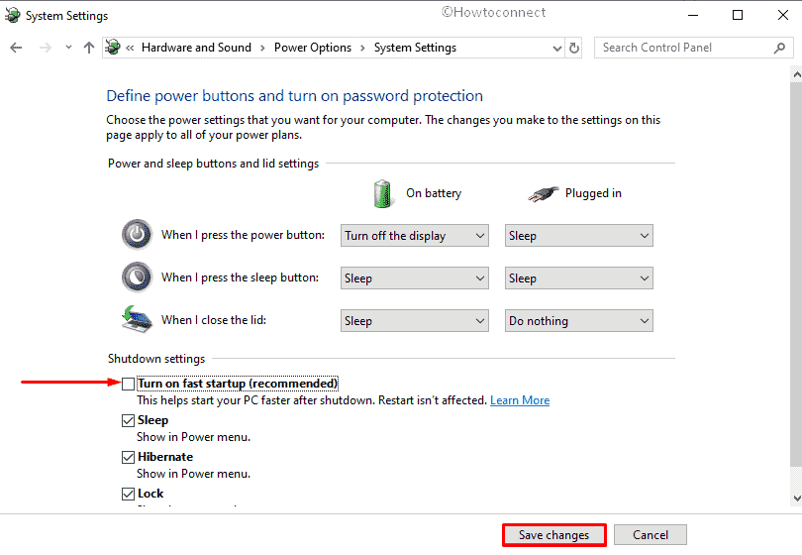Focus the Search Control Panel field
Screen dimensions: 802x555
click(685, 48)
